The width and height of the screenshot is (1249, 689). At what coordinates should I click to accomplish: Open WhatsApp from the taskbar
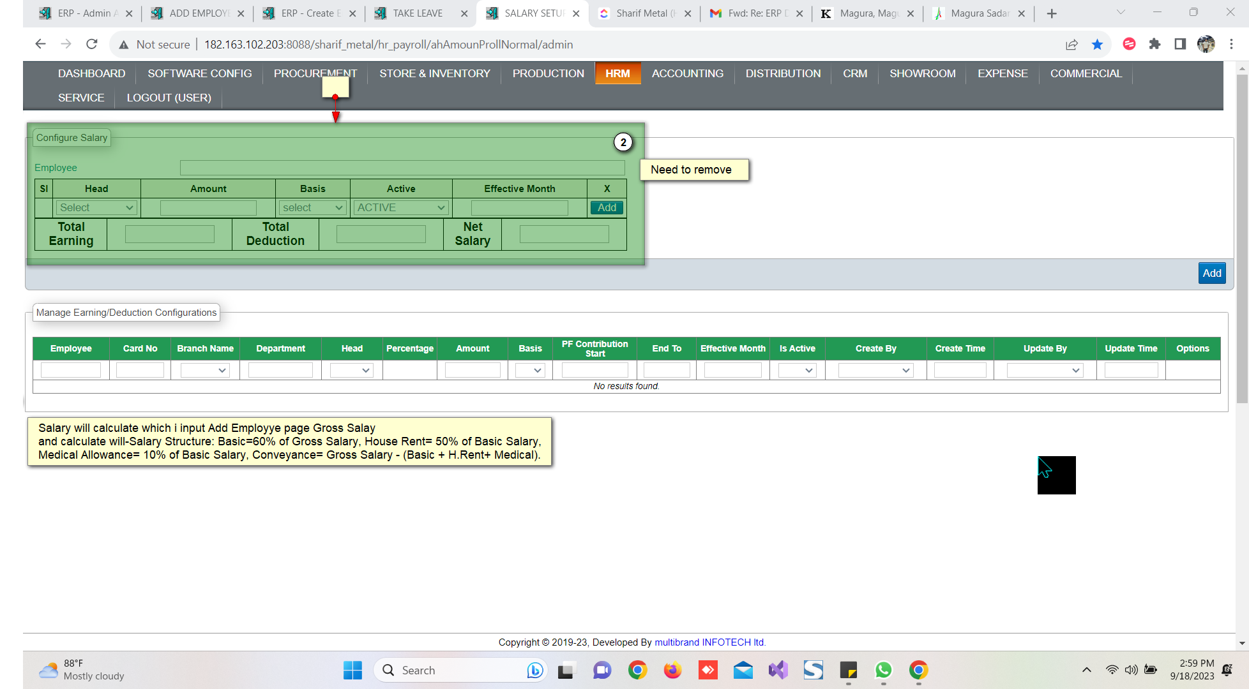(x=883, y=670)
